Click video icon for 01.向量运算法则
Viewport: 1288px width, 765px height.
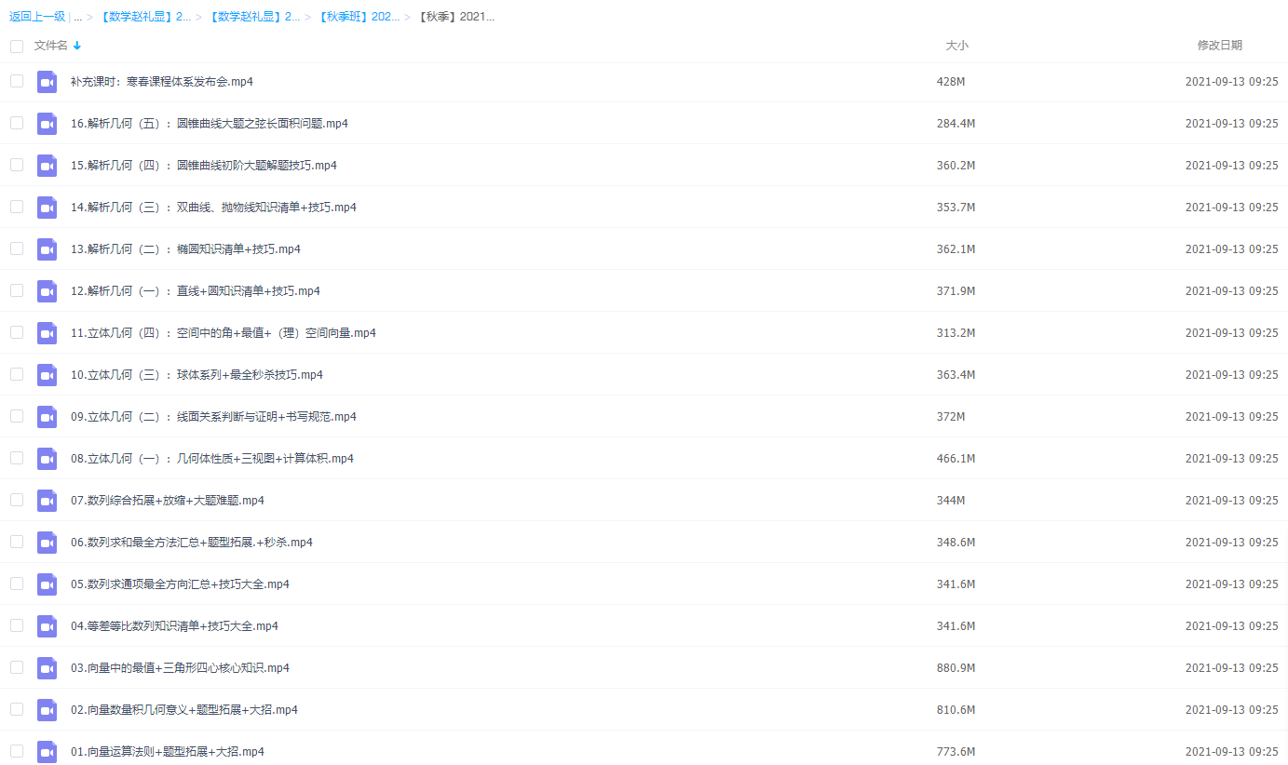point(47,752)
